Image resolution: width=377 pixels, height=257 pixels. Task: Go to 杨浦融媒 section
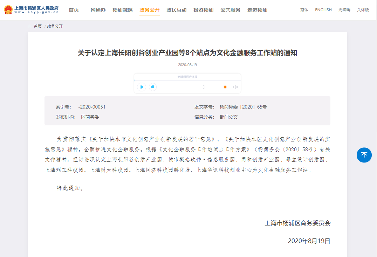coord(123,10)
